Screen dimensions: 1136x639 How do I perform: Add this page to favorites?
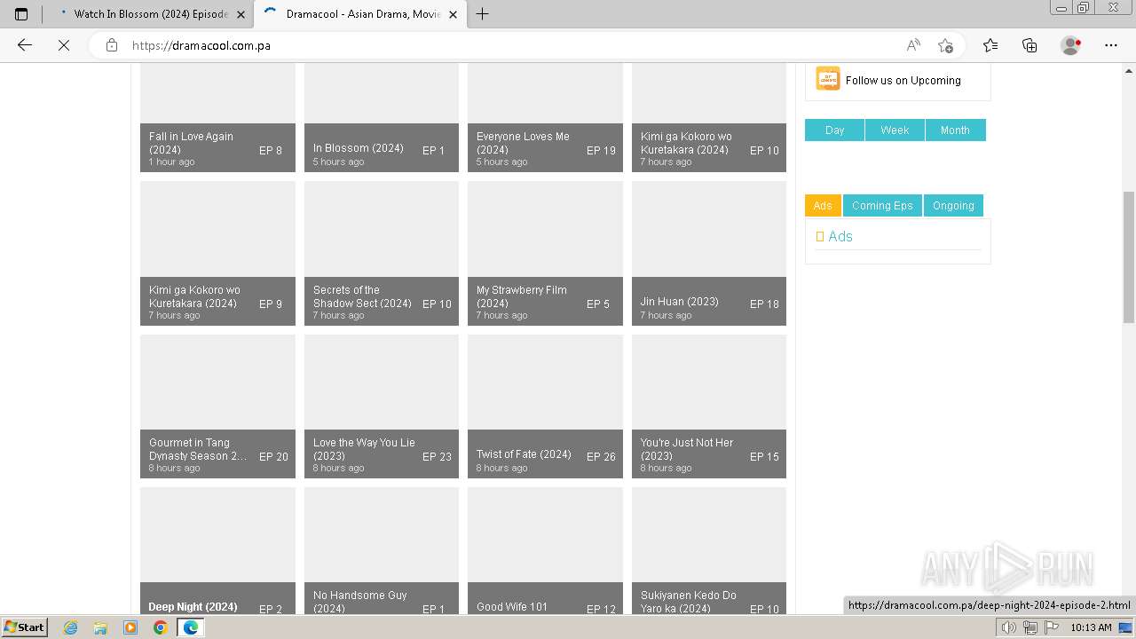tap(945, 45)
